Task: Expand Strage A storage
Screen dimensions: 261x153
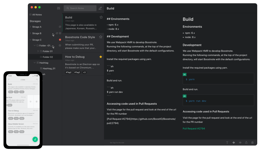Action: pos(30,27)
